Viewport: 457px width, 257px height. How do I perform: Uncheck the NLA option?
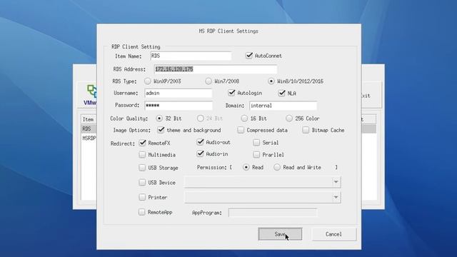[281, 93]
